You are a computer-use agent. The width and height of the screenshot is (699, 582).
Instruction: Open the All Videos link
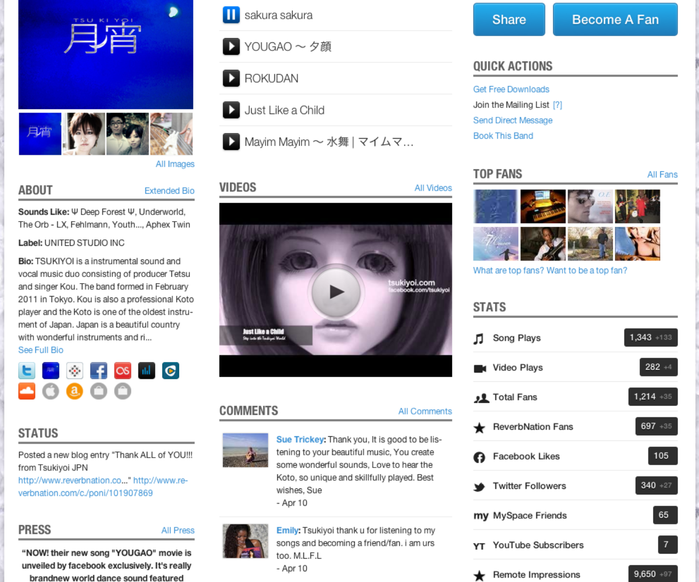(433, 188)
